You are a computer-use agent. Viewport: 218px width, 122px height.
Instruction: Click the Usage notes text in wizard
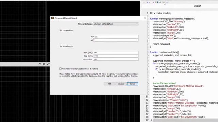tap(99, 75)
